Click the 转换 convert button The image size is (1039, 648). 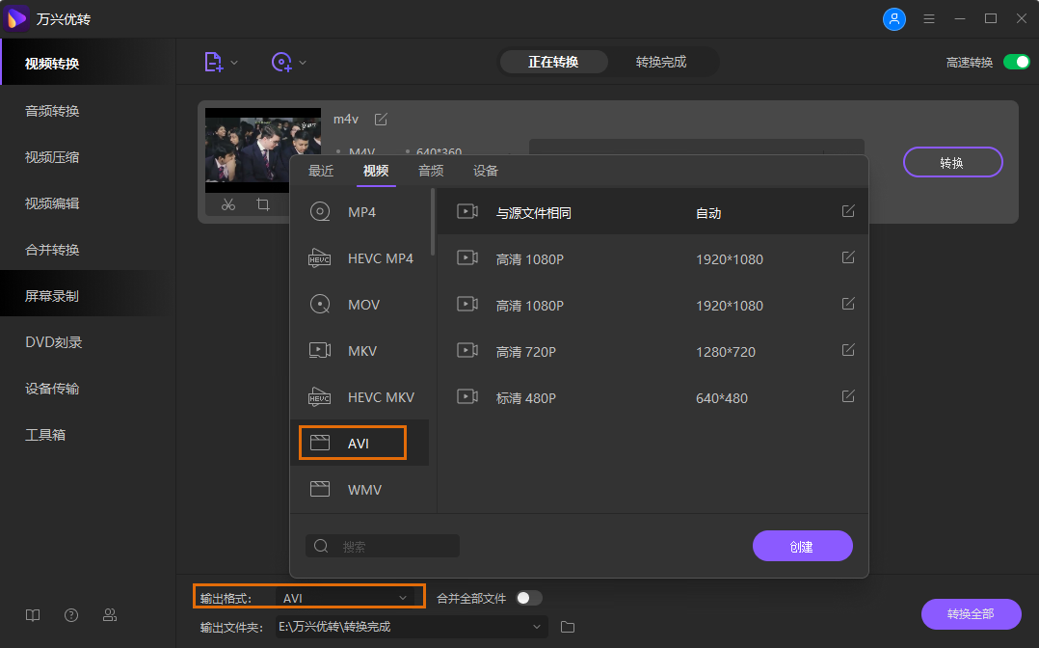[952, 162]
